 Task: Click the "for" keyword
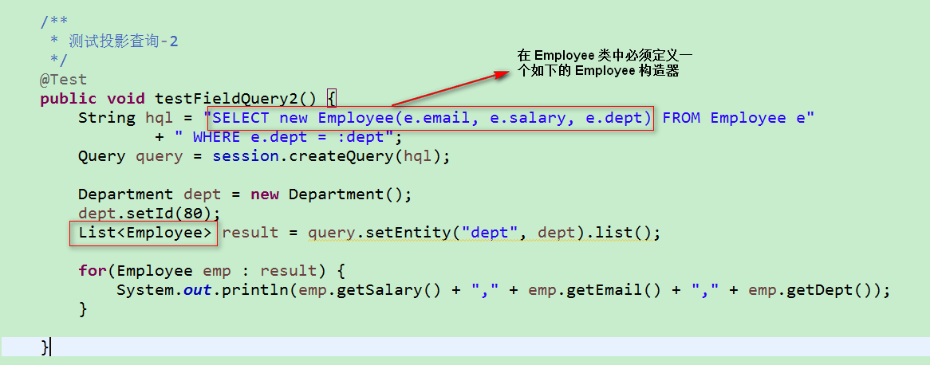(93, 271)
